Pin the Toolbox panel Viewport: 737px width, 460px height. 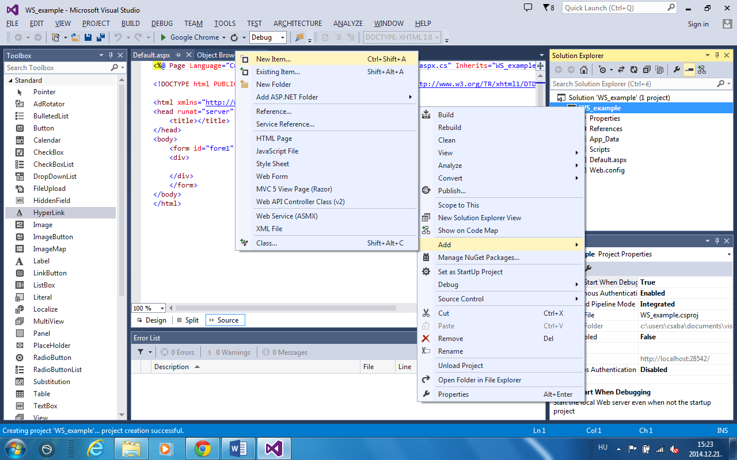click(x=111, y=55)
